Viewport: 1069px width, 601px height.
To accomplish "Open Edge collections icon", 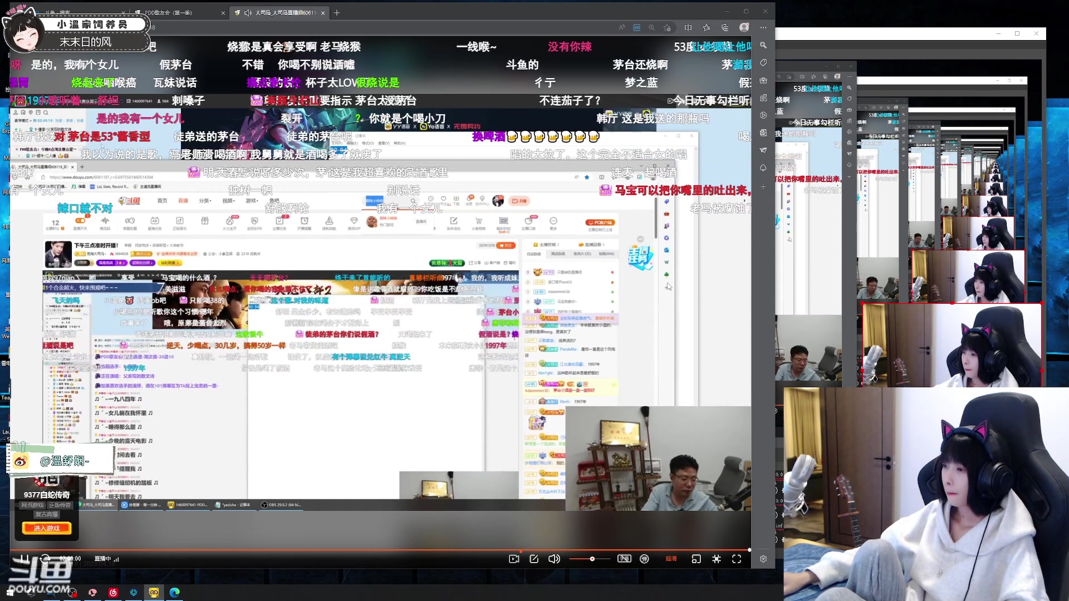I will (x=725, y=27).
